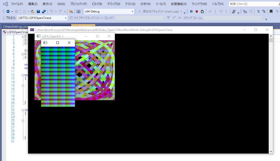Click the LGFX_OpenCV_1 window title icon
The height and width of the screenshot is (161, 280).
coord(38,36)
